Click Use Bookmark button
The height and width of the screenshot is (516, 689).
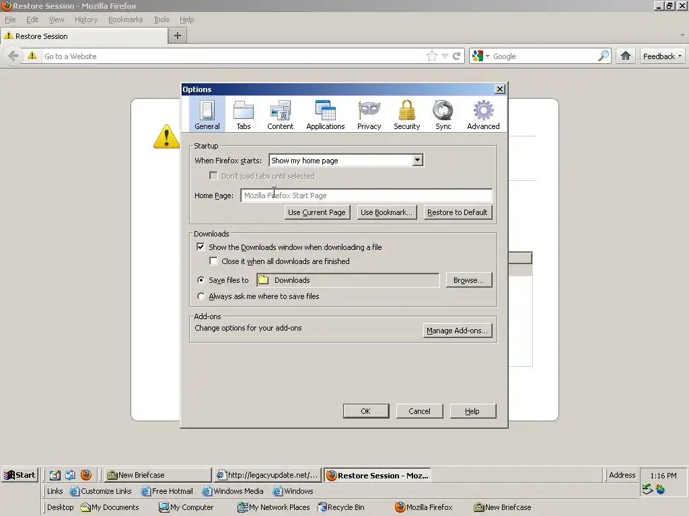387,212
